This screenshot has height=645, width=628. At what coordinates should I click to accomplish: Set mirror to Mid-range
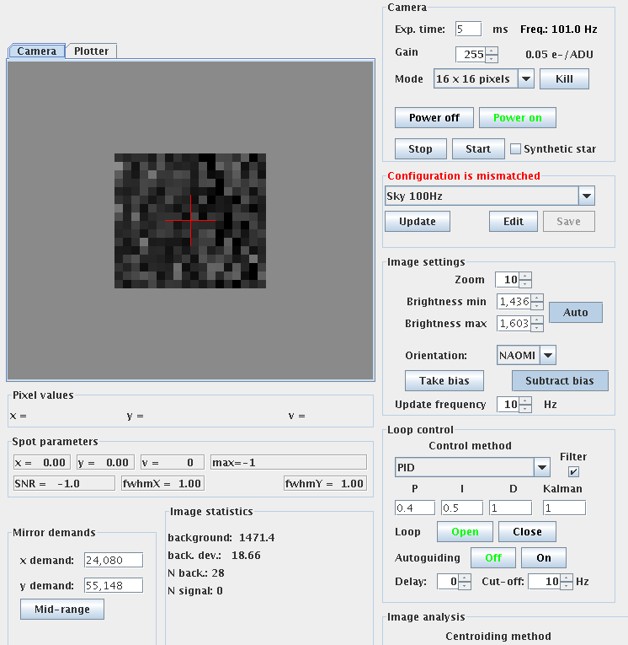(x=61, y=609)
